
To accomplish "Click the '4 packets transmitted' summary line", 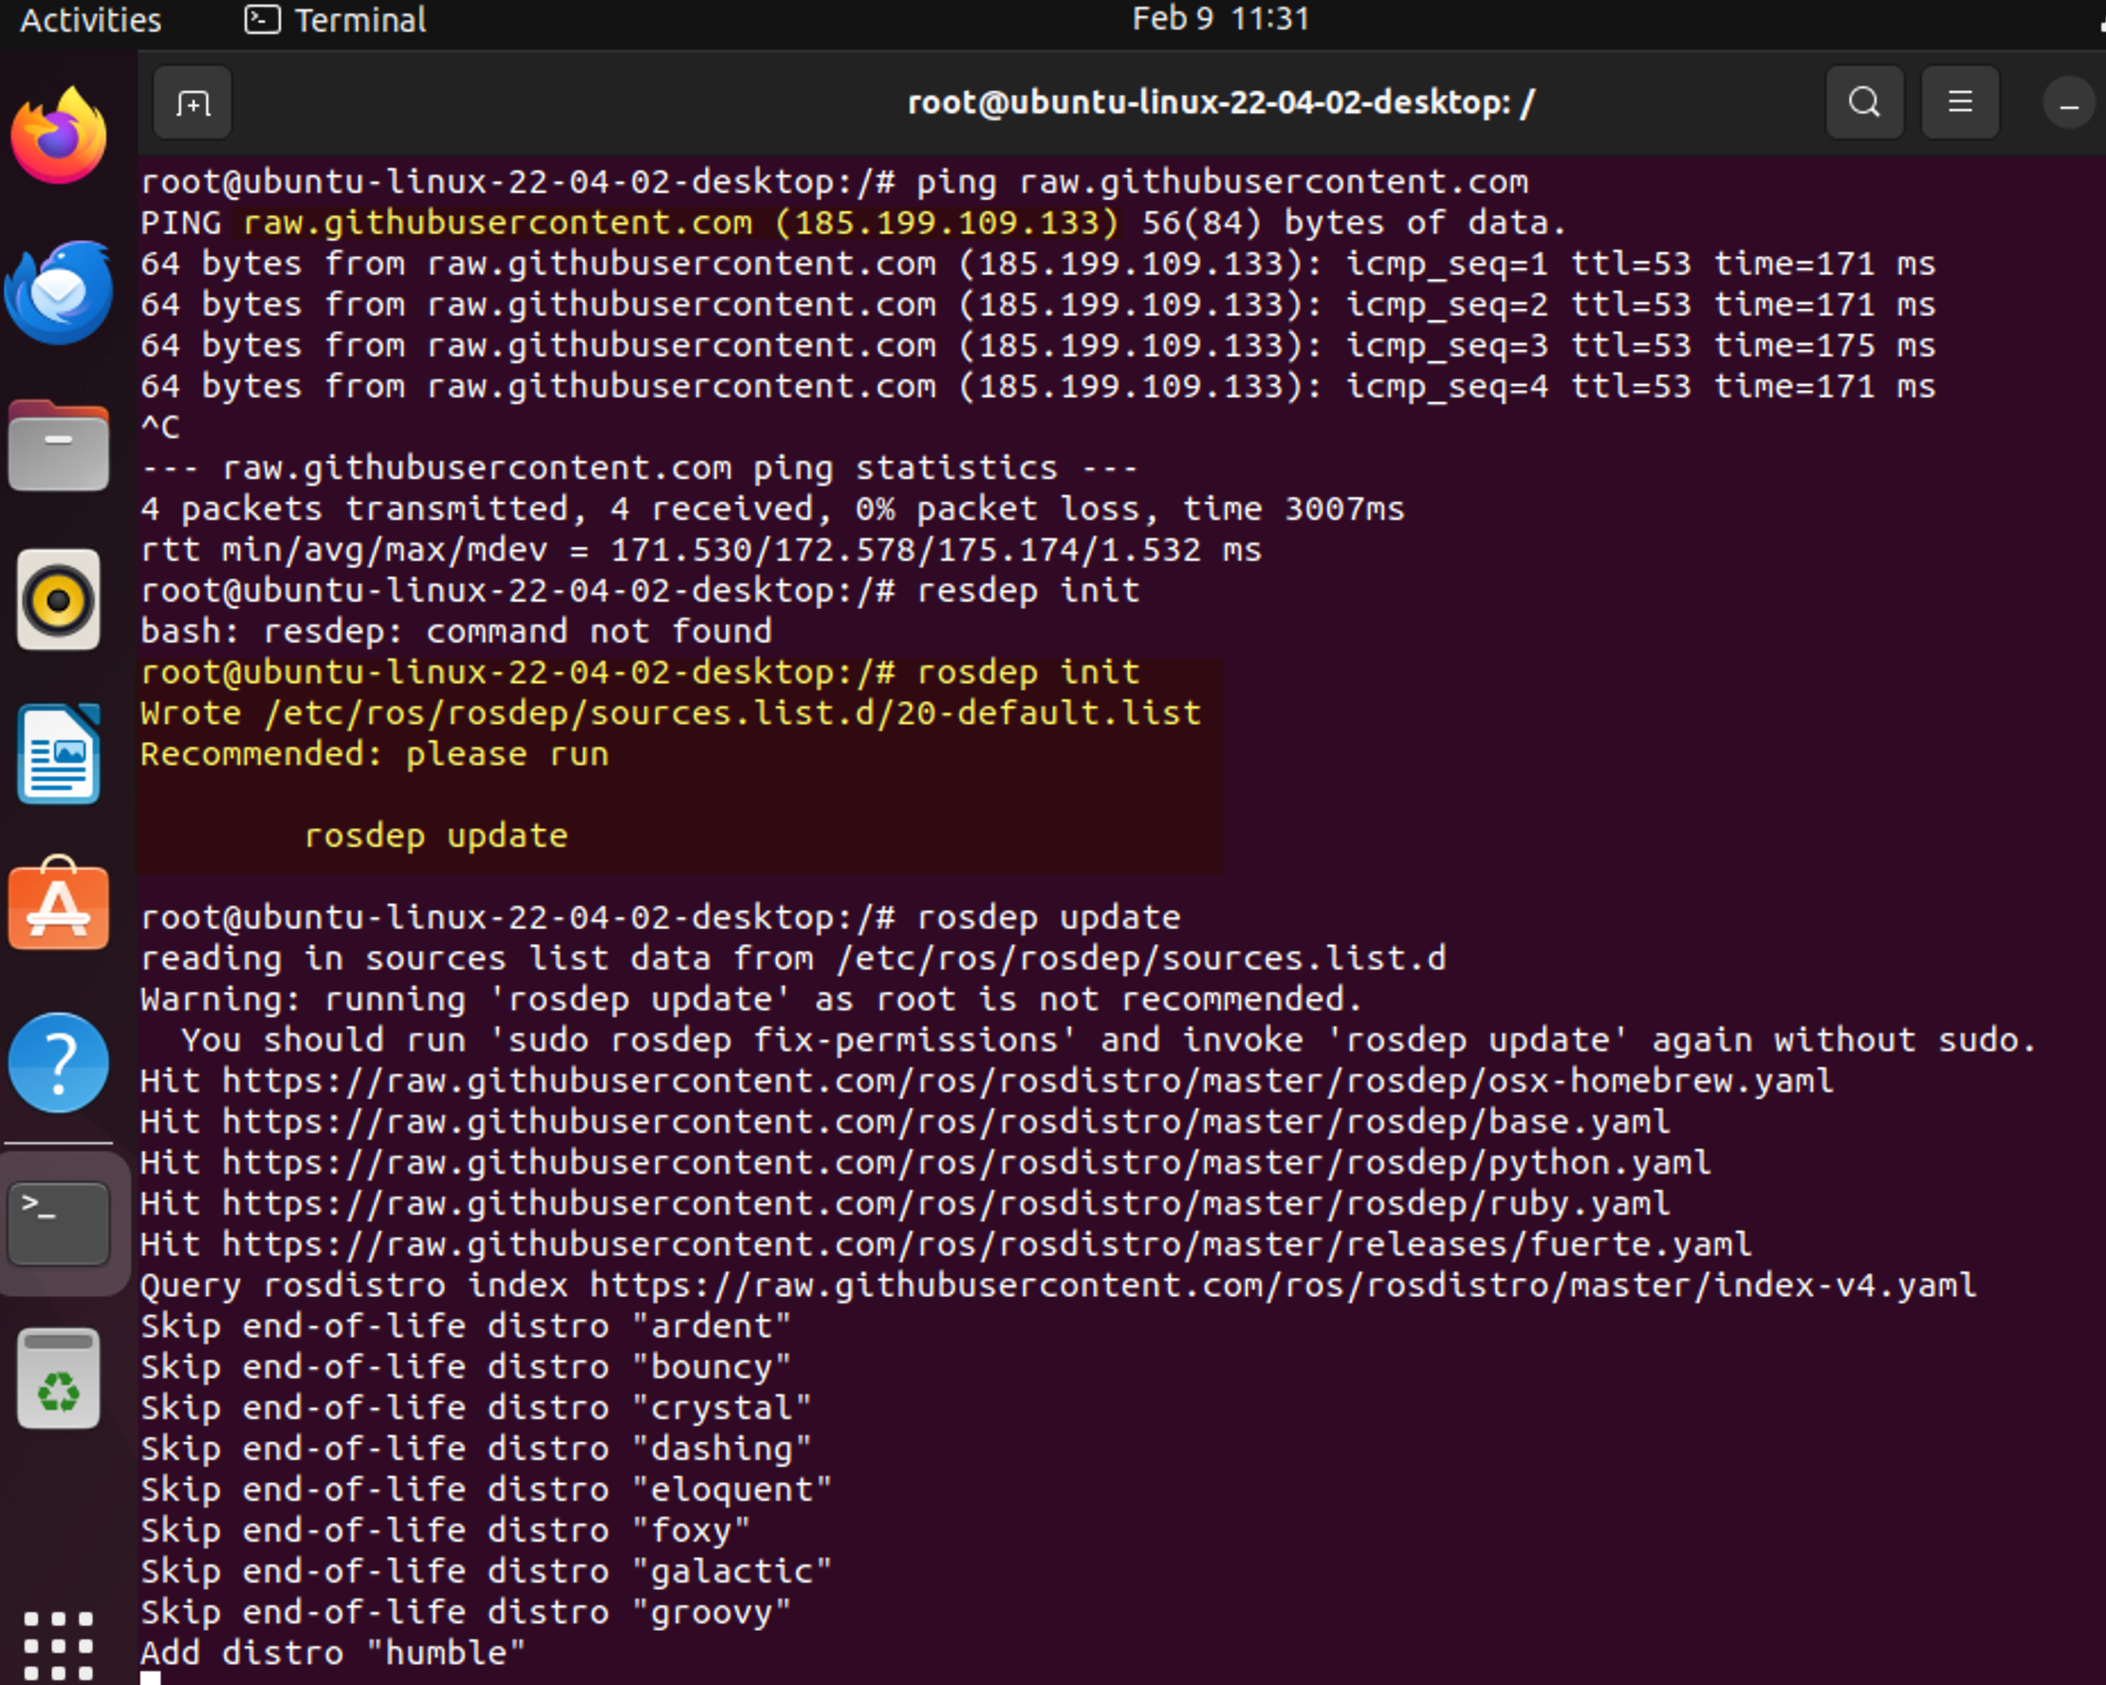I will click(772, 509).
